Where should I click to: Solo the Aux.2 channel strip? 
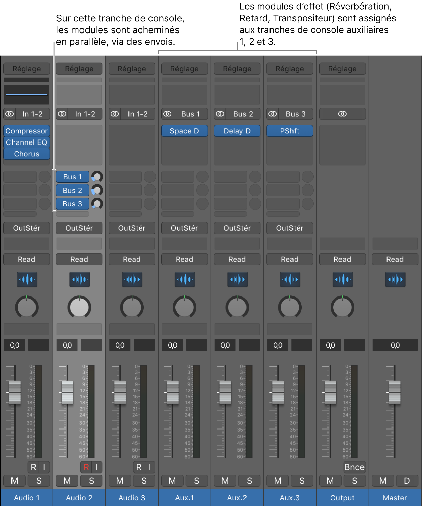click(x=249, y=481)
